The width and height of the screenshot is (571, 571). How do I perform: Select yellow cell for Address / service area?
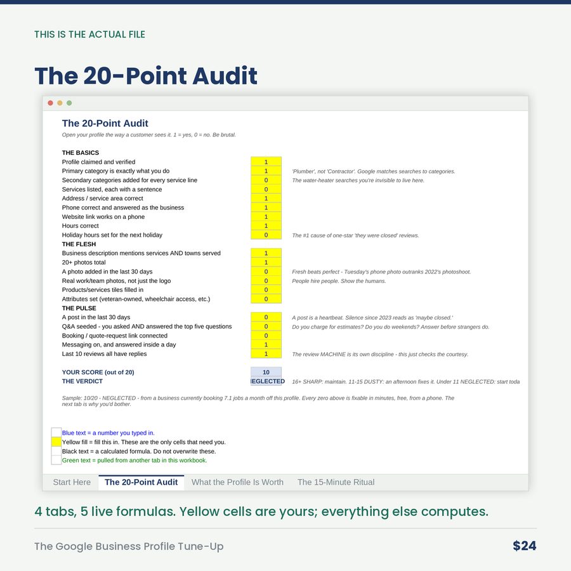(266, 198)
